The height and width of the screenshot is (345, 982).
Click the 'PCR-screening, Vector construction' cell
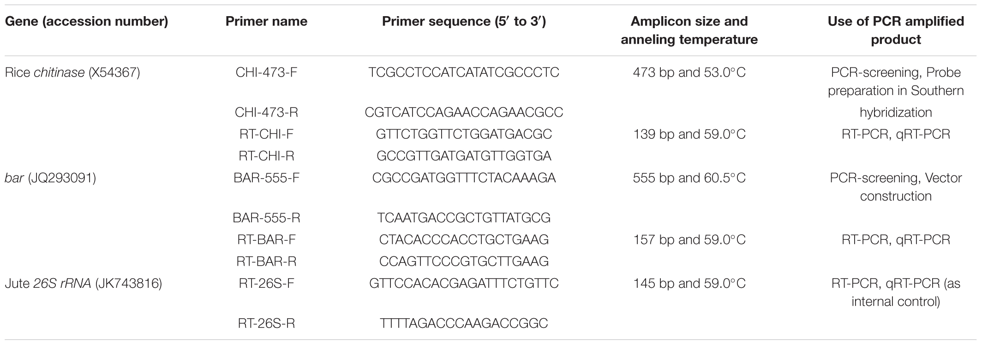[x=896, y=187]
